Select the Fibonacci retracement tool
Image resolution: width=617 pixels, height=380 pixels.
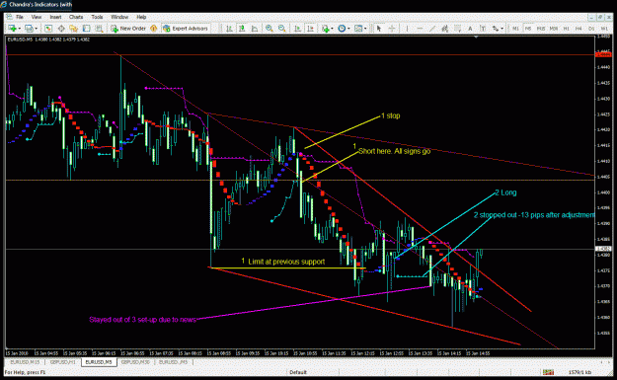coord(457,29)
